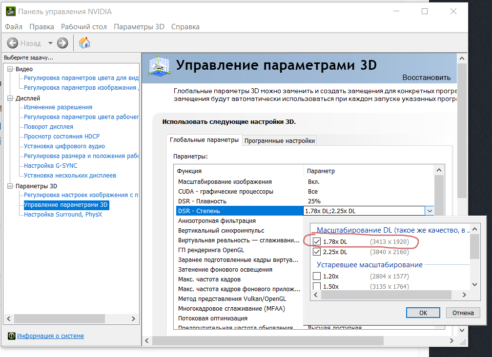Click the Back arrow icon

click(13, 43)
